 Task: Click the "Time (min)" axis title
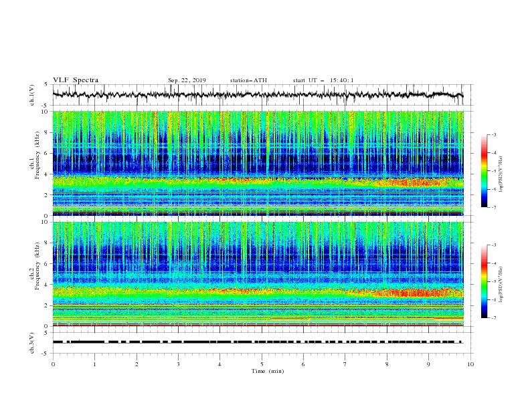click(268, 371)
